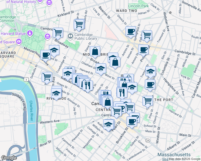
Task: Click the Map data ©2026 Google attribution
Action: (x=185, y=159)
